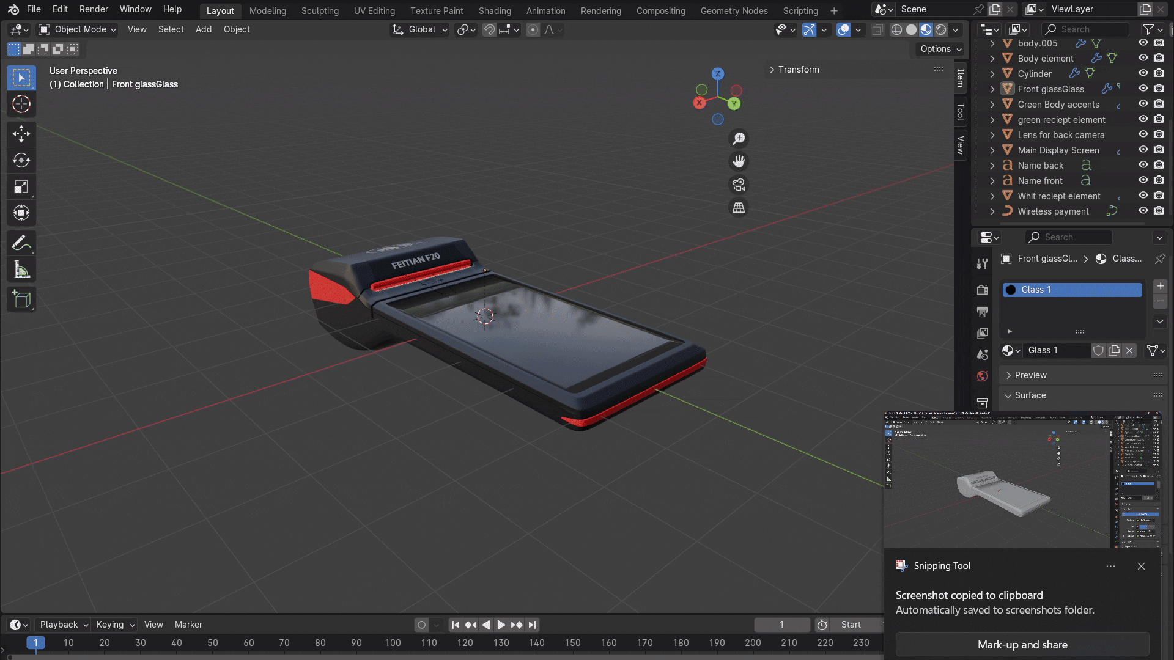
Task: Disable render for Wireless payment object
Action: coord(1159,211)
